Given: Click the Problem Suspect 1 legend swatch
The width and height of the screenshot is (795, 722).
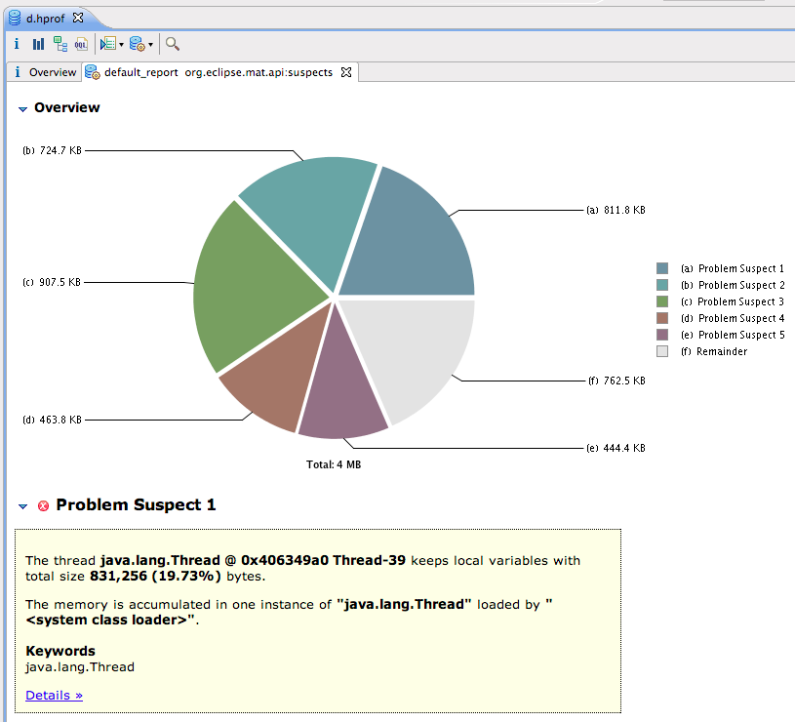Looking at the screenshot, I should 662,268.
